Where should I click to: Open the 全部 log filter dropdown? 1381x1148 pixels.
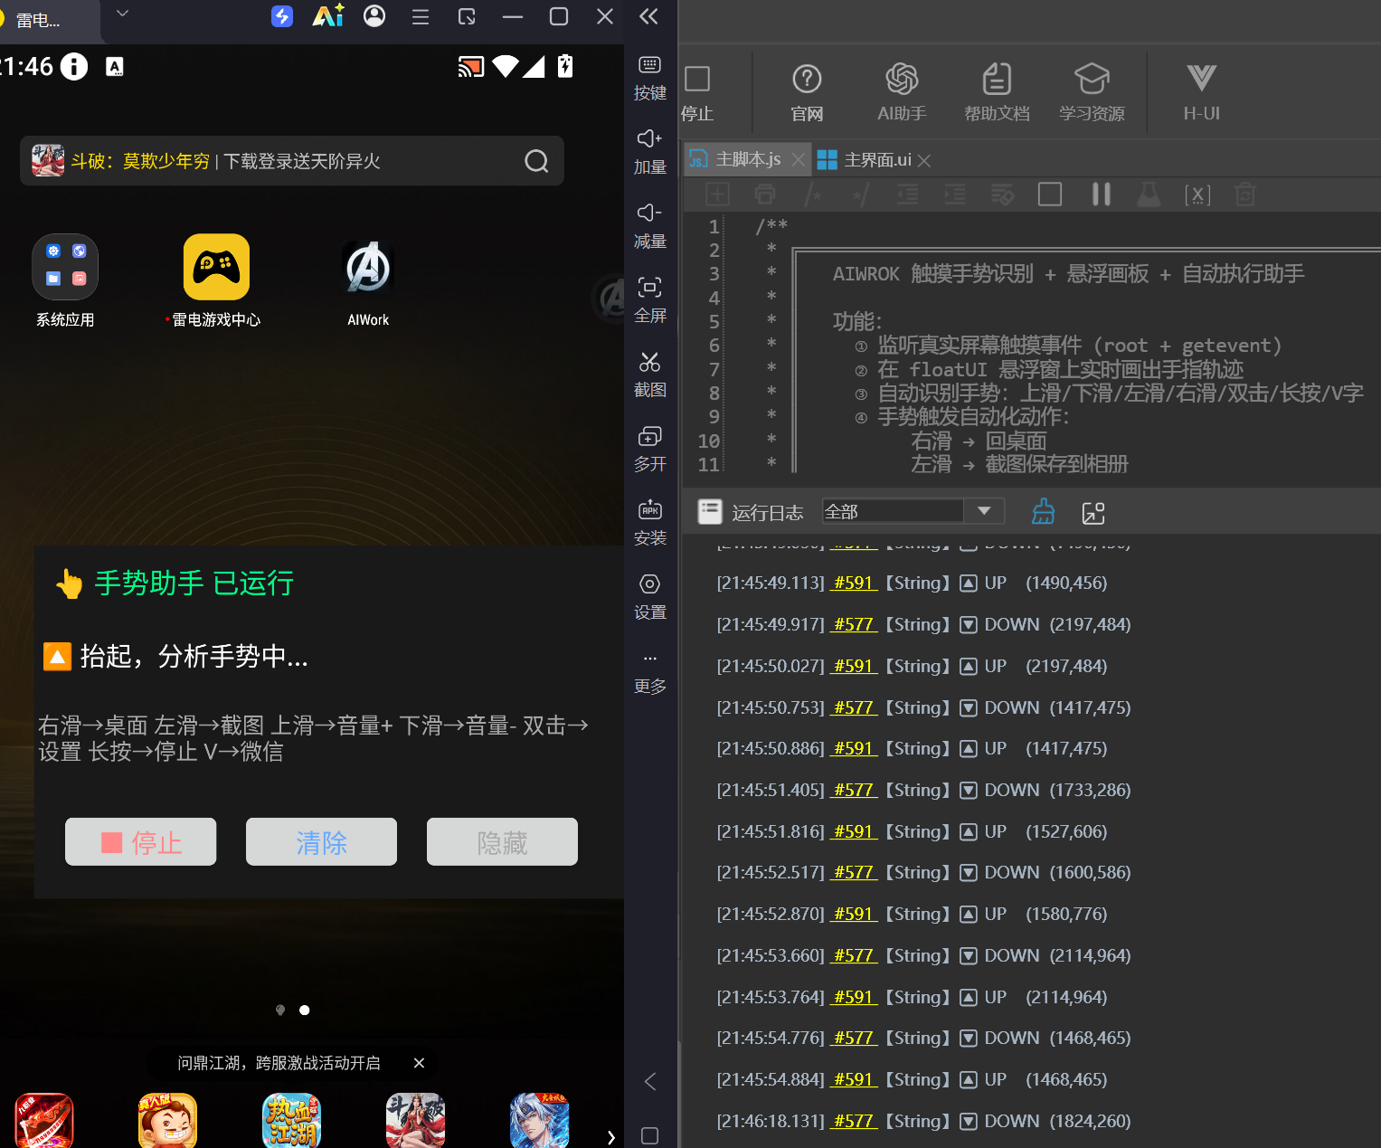[x=913, y=511]
